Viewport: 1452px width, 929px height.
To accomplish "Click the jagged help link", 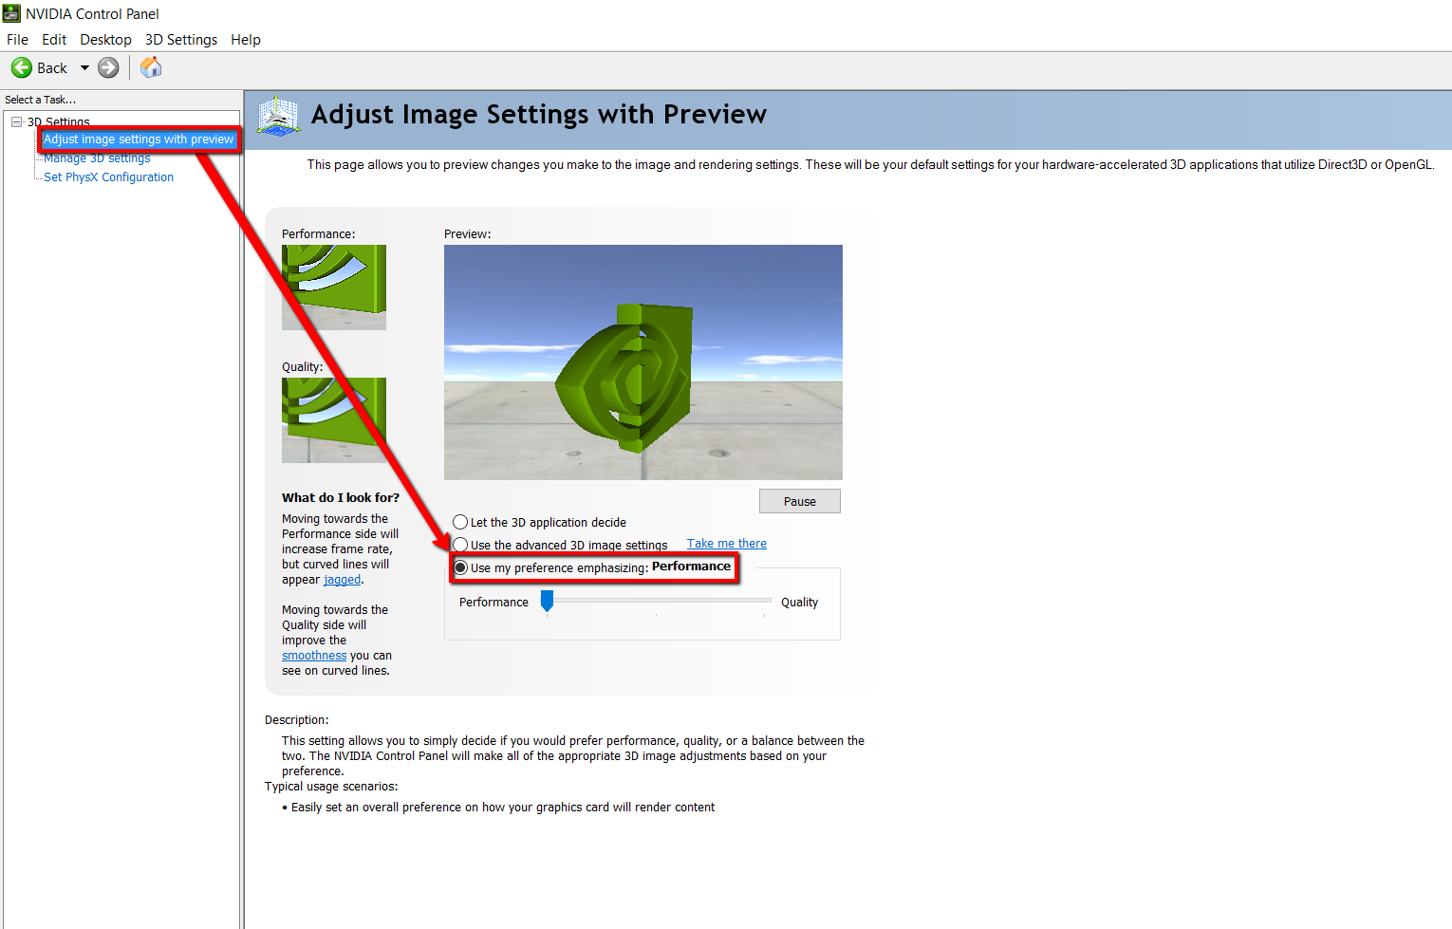I will point(342,580).
